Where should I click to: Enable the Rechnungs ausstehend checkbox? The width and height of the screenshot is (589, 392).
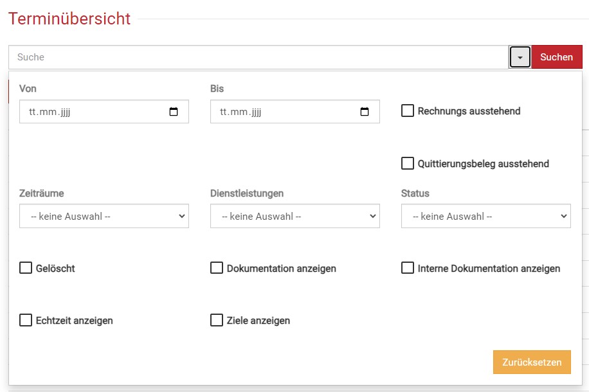408,111
